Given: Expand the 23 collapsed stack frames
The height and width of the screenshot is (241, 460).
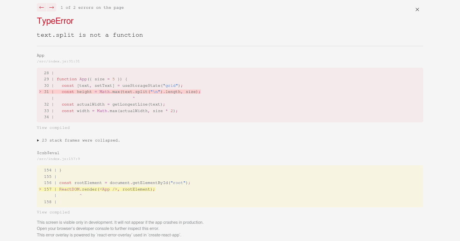Looking at the screenshot, I should point(79,140).
